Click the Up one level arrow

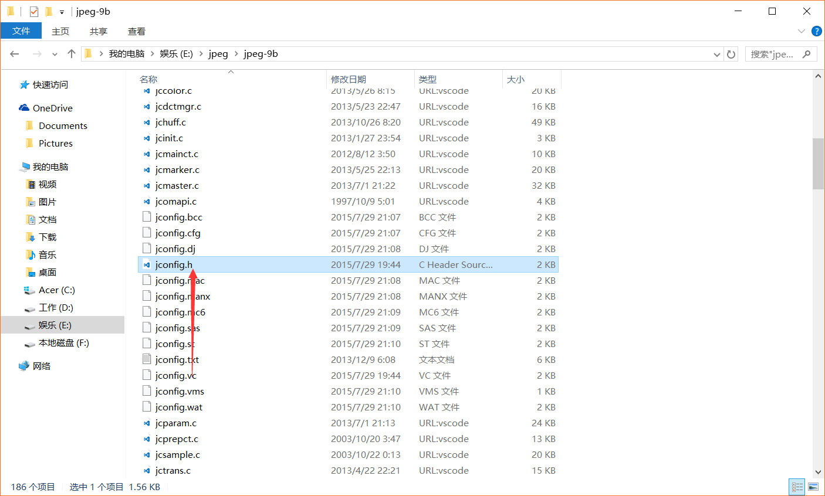(71, 53)
